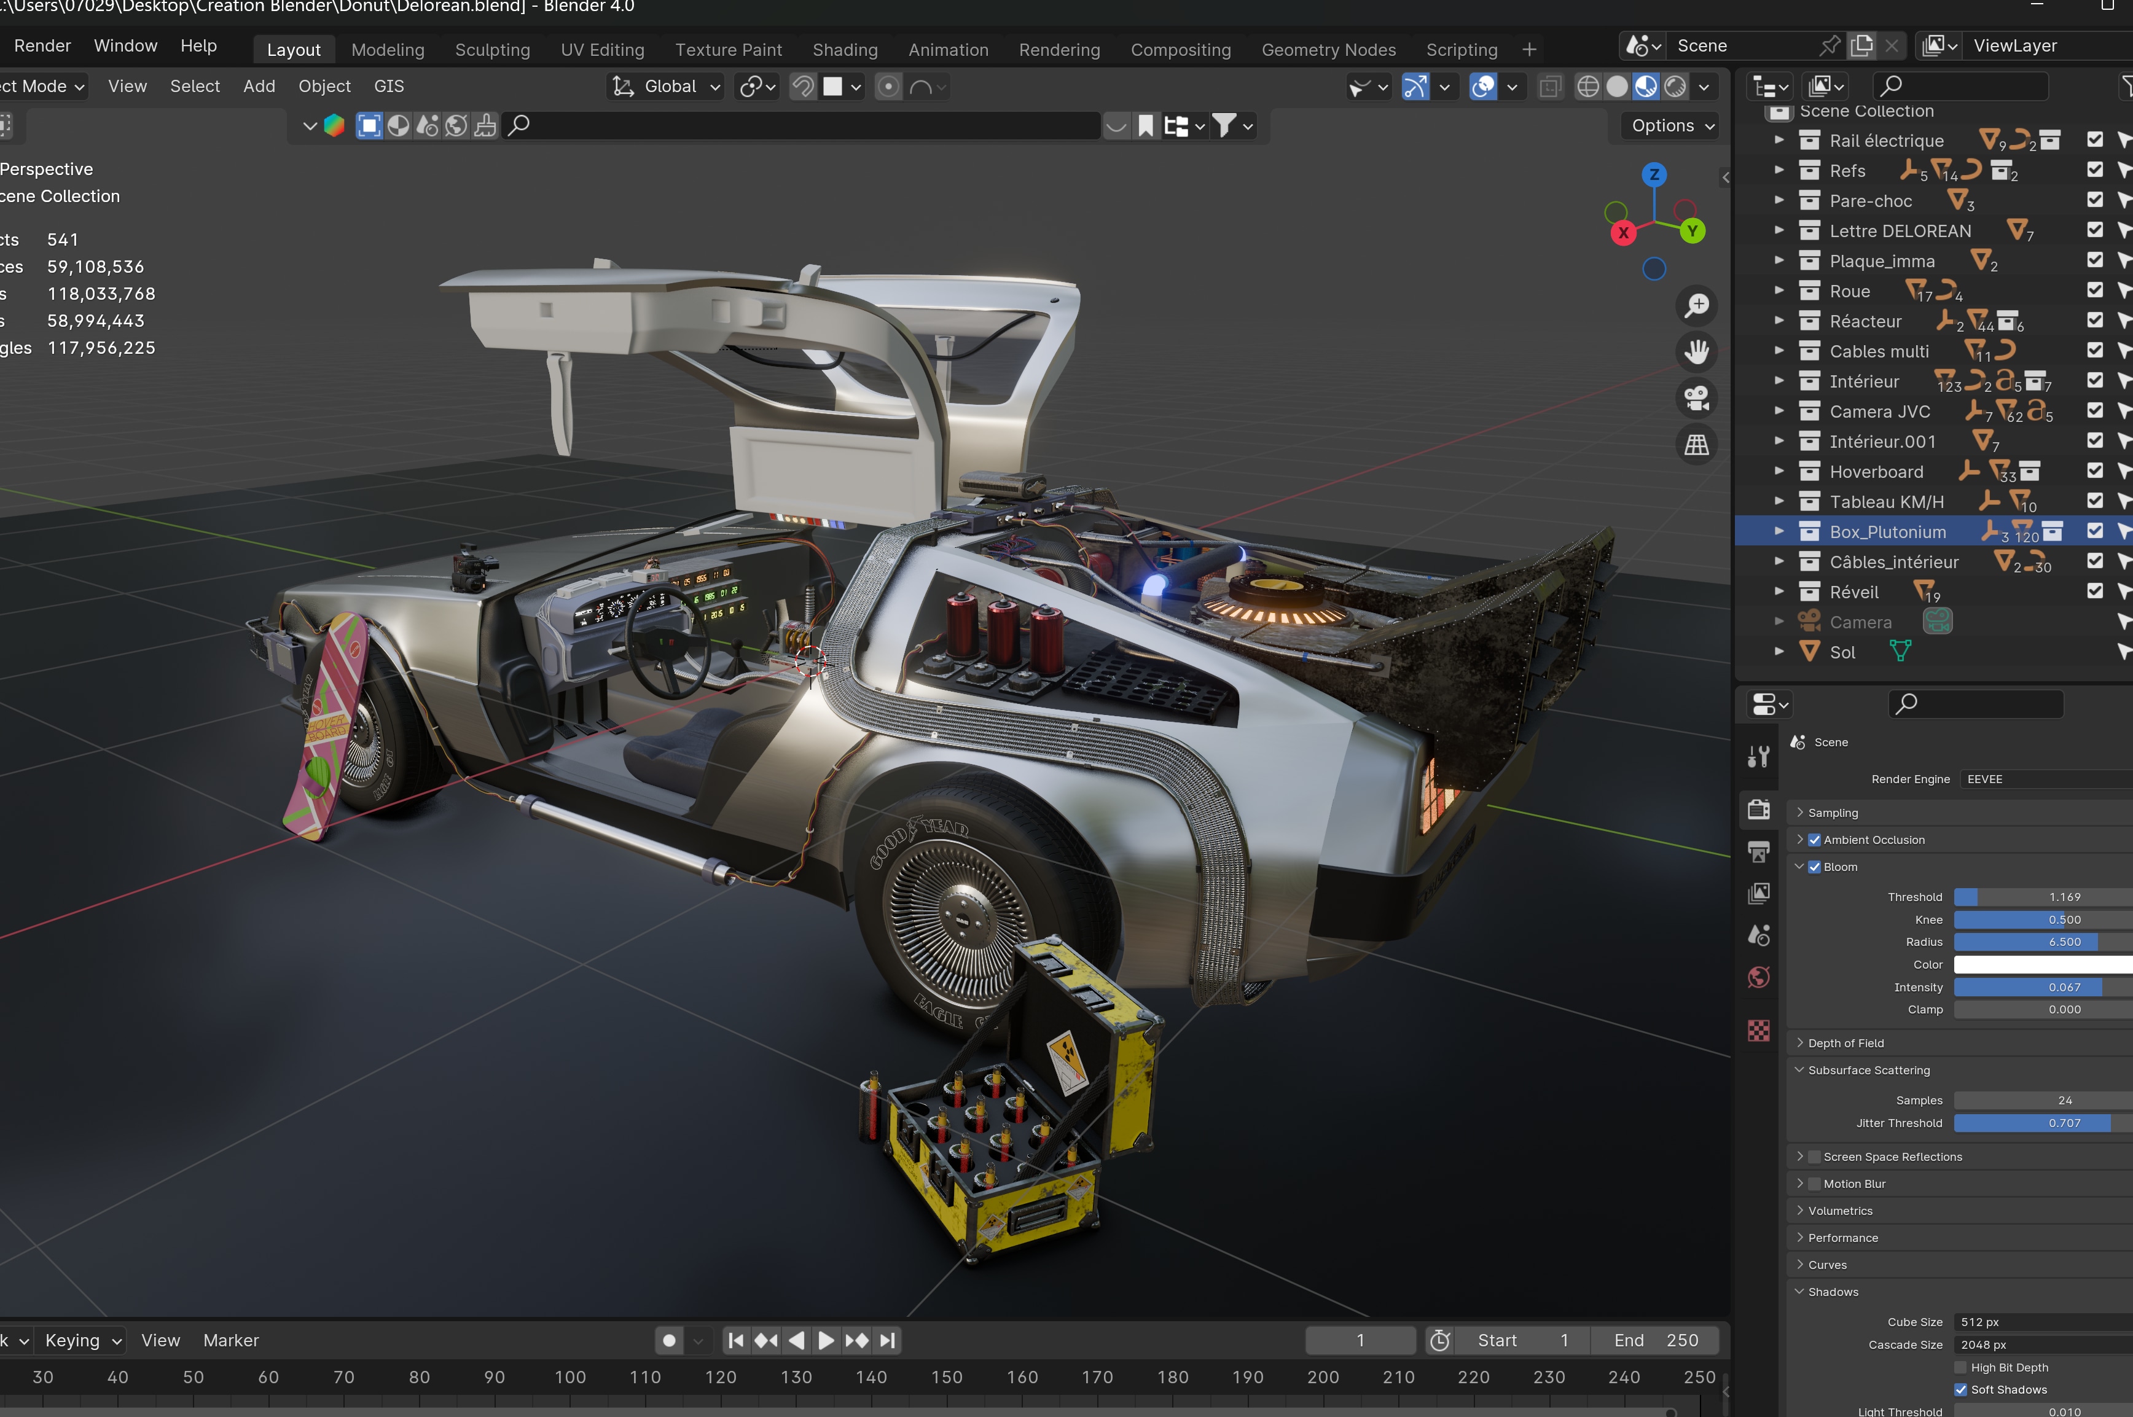This screenshot has width=2133, height=1417.
Task: Open the Texture properties tab
Action: pos(1759,1031)
